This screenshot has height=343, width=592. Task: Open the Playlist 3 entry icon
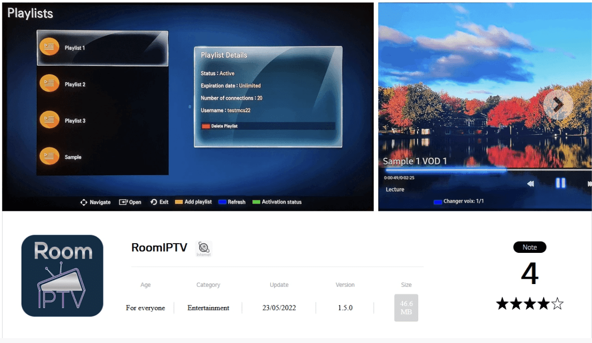50,119
